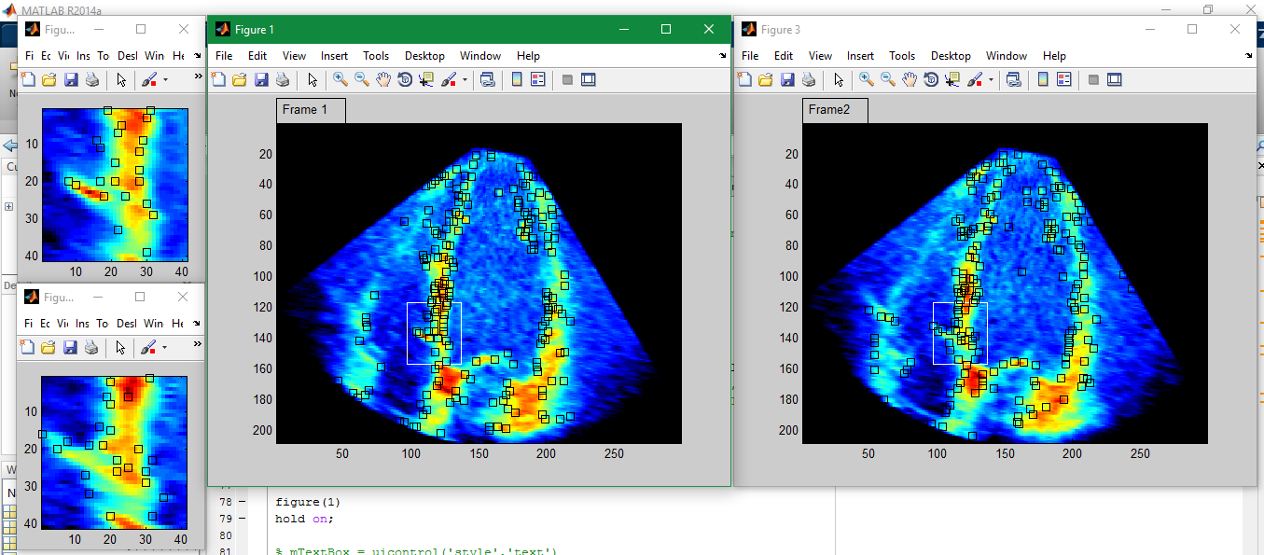Click the Brush data tool in Figure 3
1264x555 pixels.
pyautogui.click(x=975, y=80)
